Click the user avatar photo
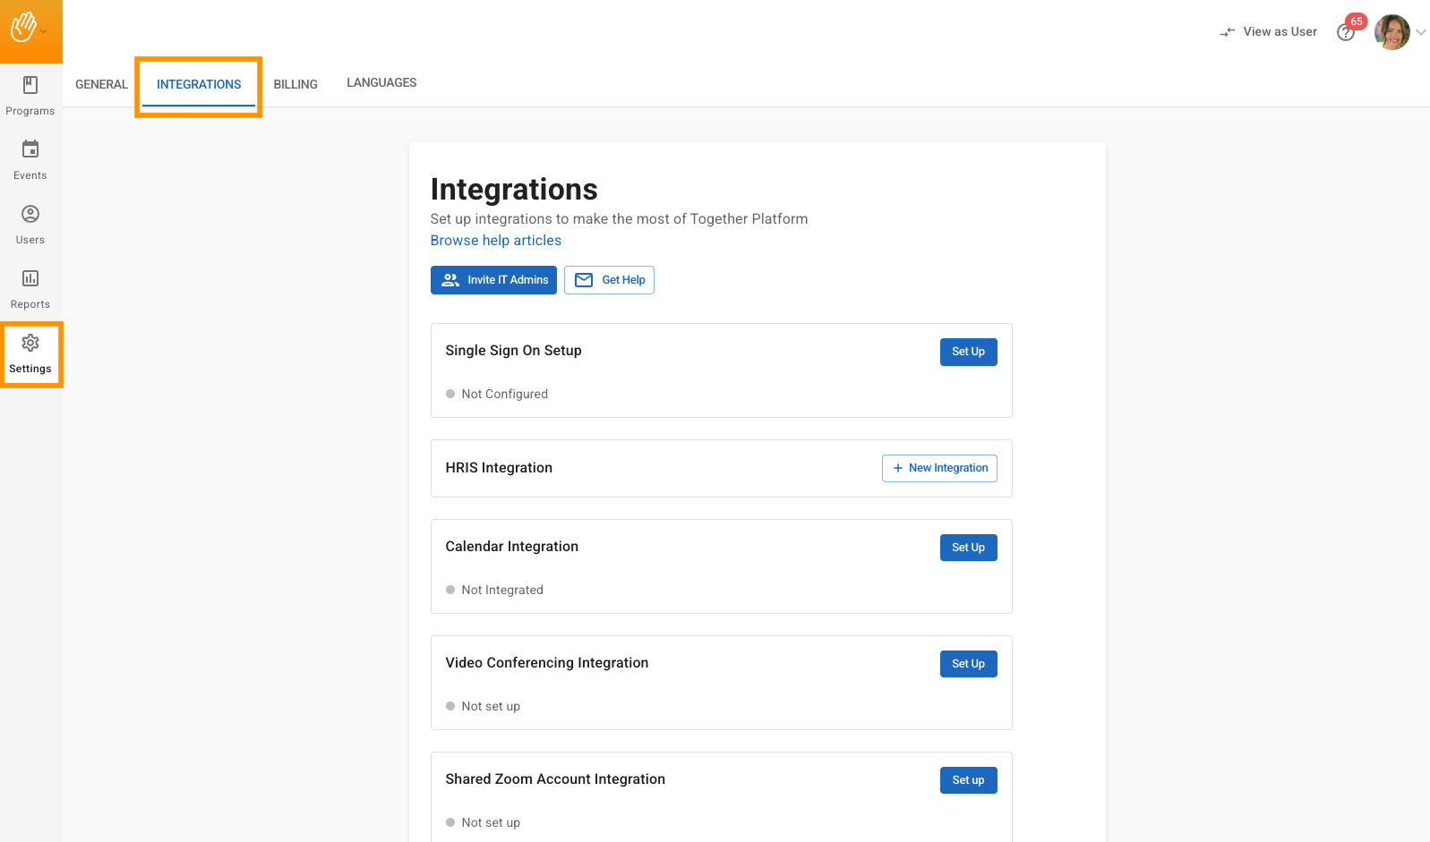 click(x=1391, y=32)
